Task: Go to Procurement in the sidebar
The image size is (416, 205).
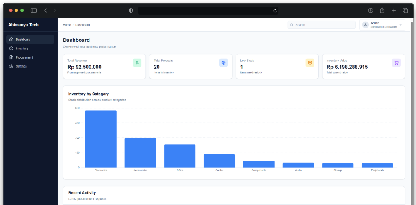Action: pos(24,57)
